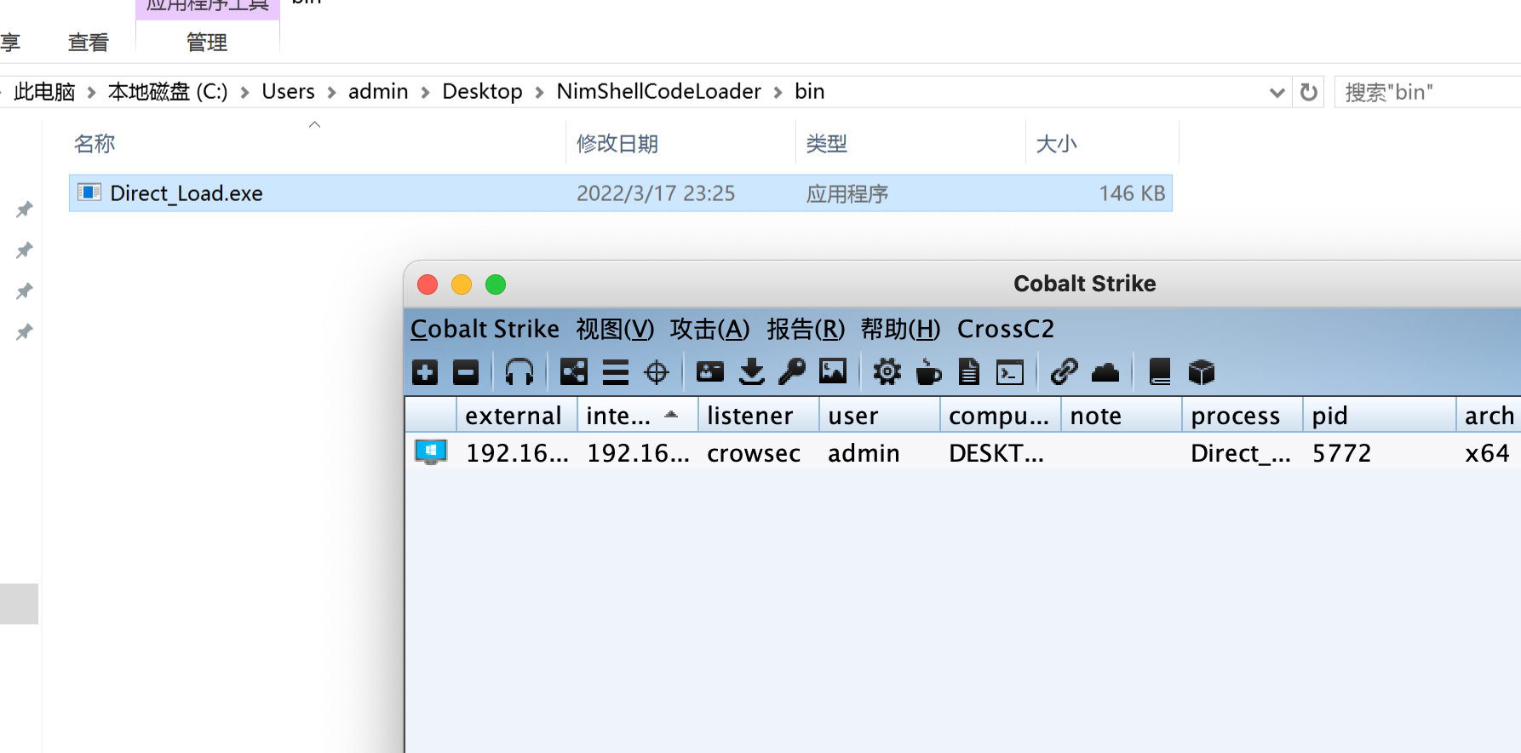Sort files by the 大小 column header
This screenshot has width=1521, height=753.
(1102, 143)
